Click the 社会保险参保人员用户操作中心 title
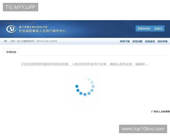The width and height of the screenshot is (170, 136). pos(42,31)
